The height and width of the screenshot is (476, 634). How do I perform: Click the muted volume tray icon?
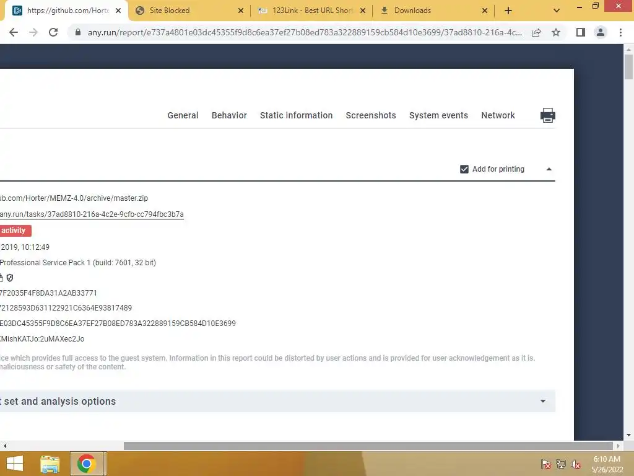pos(576,464)
